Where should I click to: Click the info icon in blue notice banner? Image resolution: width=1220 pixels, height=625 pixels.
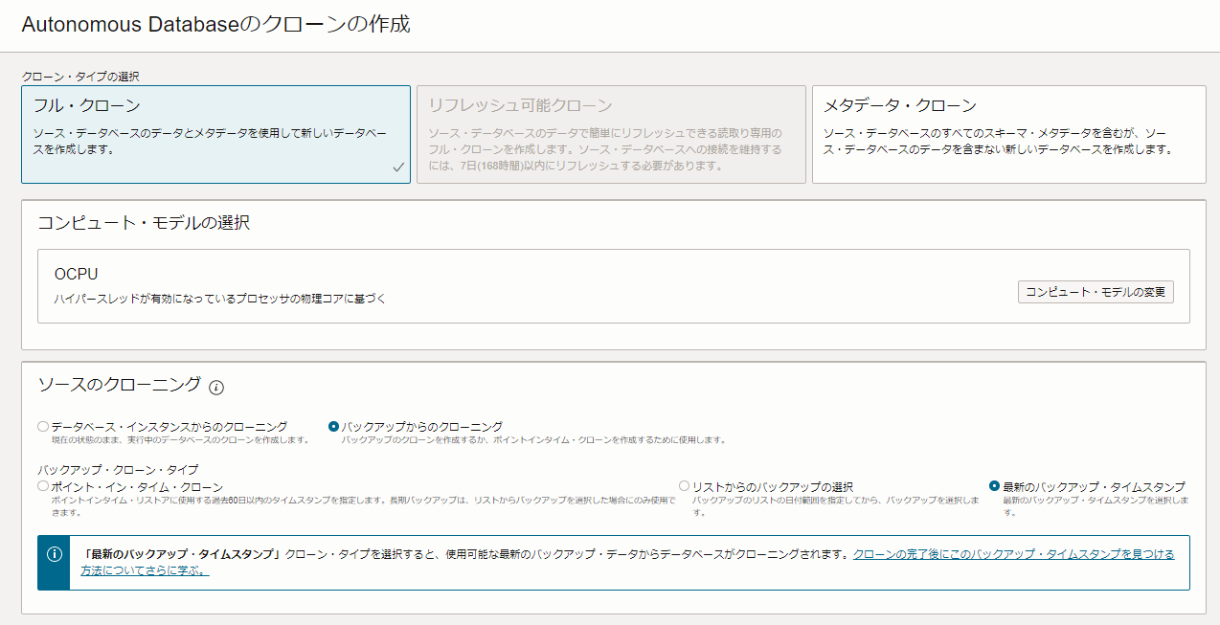[55, 554]
